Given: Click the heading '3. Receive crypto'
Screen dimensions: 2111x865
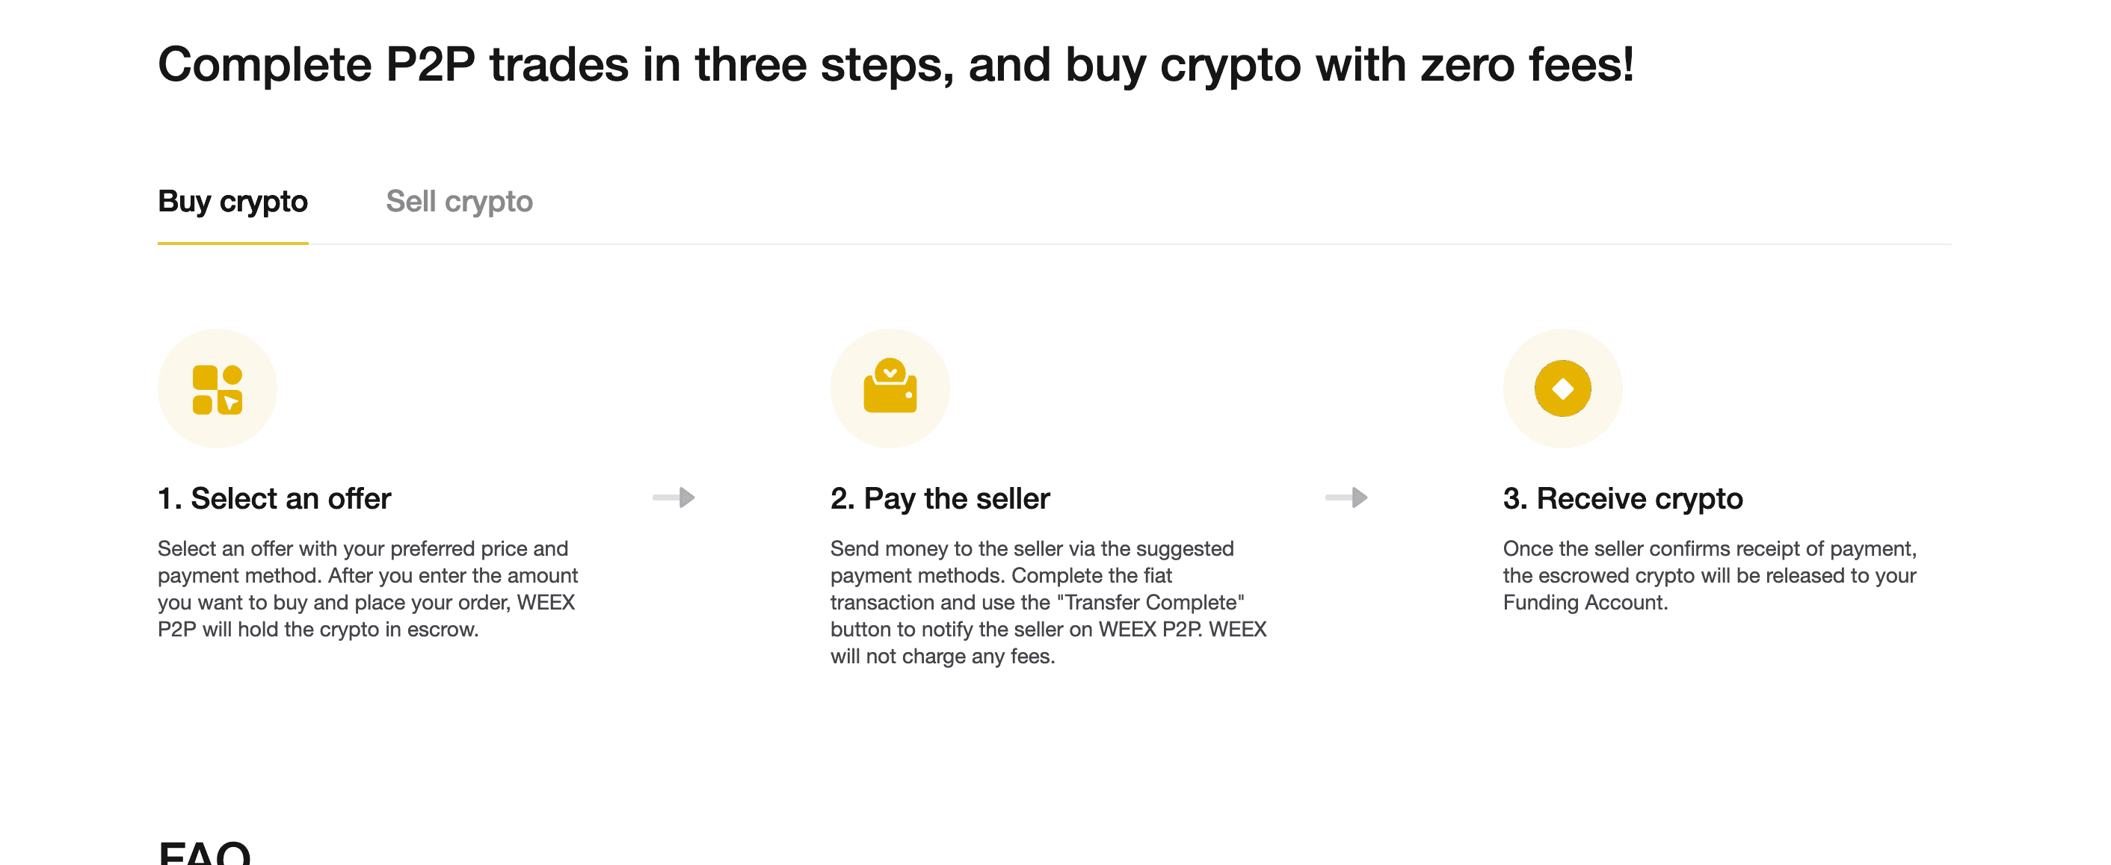Looking at the screenshot, I should (1623, 497).
